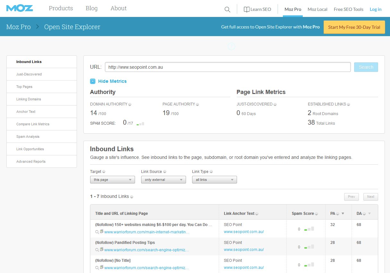Click Moz Pro breadcrumb link

point(19,27)
